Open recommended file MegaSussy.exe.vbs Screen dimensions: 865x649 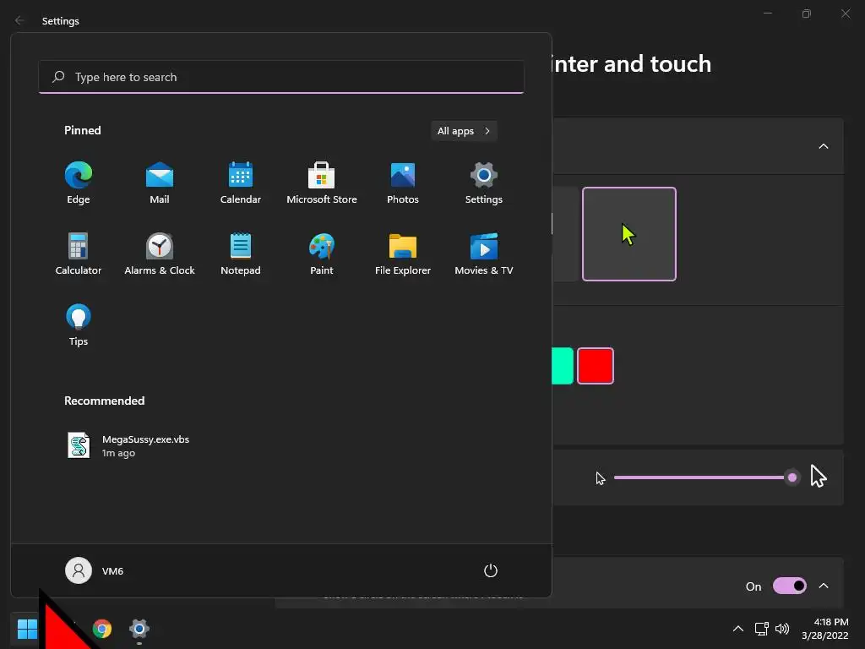[128, 445]
